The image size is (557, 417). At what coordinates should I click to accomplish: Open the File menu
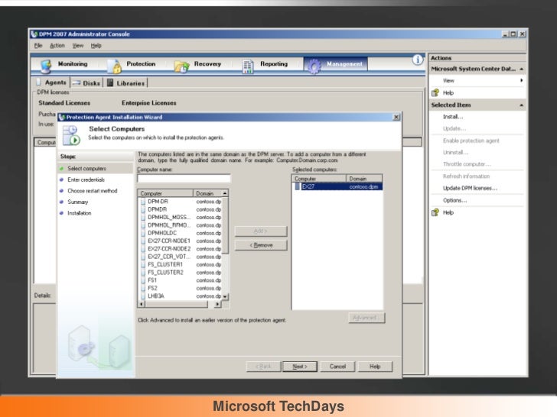tap(38, 45)
